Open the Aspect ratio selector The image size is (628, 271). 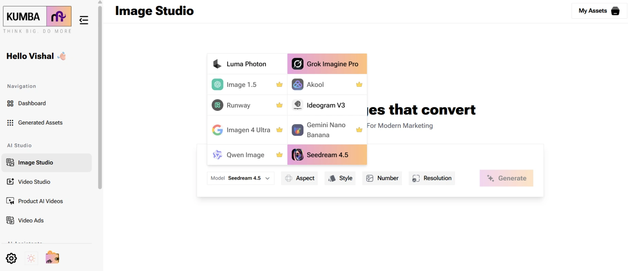point(299,178)
